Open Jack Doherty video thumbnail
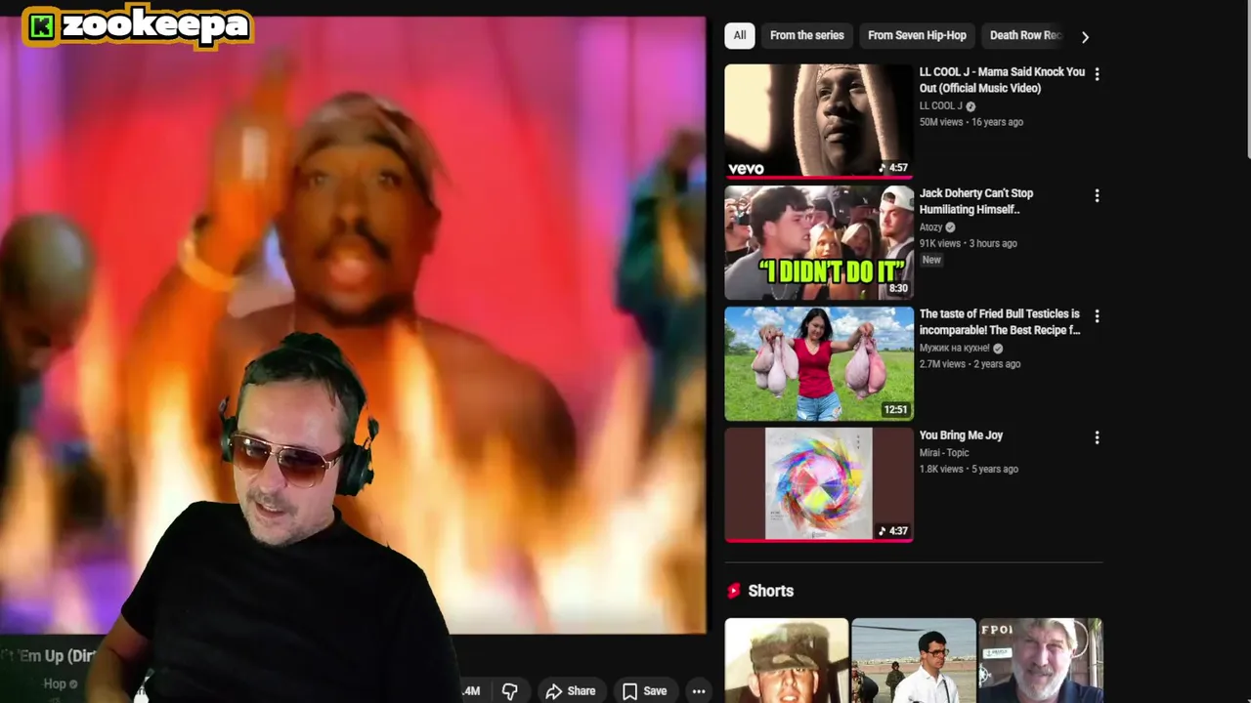The height and width of the screenshot is (703, 1251). [x=818, y=242]
